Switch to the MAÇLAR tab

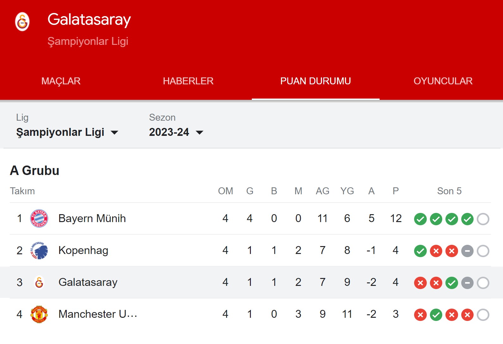point(61,81)
